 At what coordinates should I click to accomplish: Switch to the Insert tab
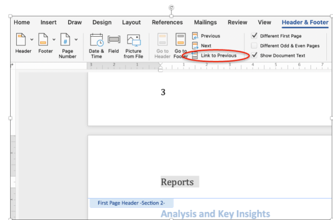click(x=48, y=22)
